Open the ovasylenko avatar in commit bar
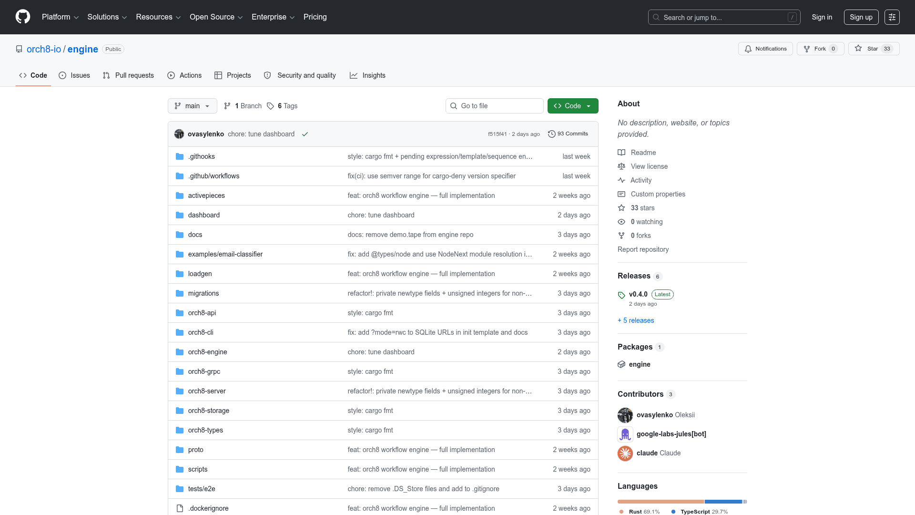Image resolution: width=915 pixels, height=515 pixels. coord(179,134)
